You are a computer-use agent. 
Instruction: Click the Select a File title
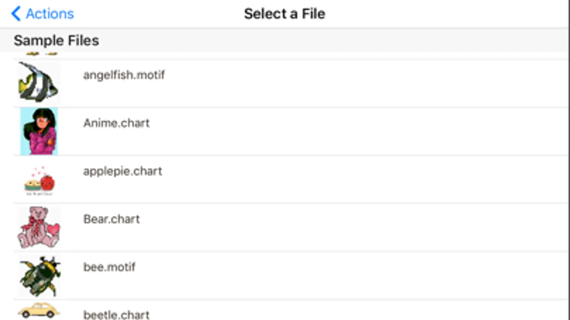(x=284, y=14)
